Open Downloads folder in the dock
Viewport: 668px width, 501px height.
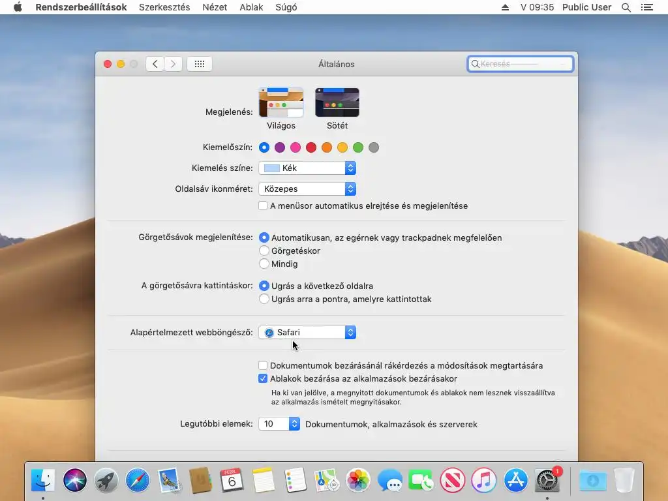[x=593, y=480]
